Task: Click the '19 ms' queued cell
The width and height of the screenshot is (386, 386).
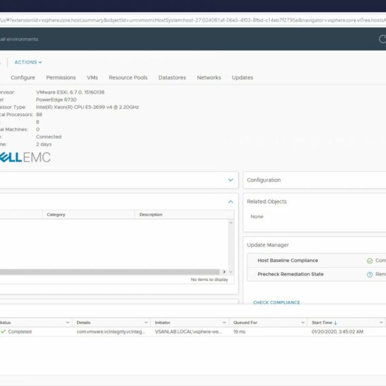Action: pyautogui.click(x=240, y=332)
